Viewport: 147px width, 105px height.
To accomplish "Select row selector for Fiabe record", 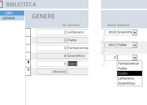I will point(28,40).
